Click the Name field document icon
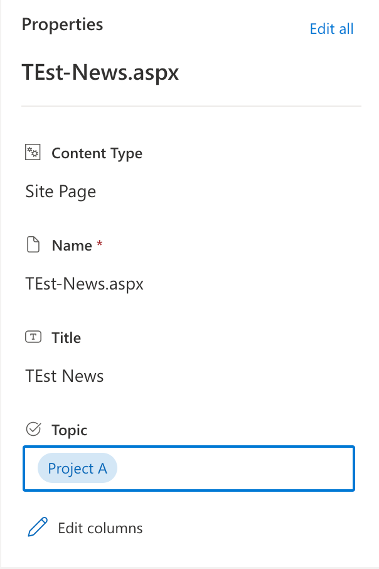Viewport: 379px width, 569px height. coord(33,245)
